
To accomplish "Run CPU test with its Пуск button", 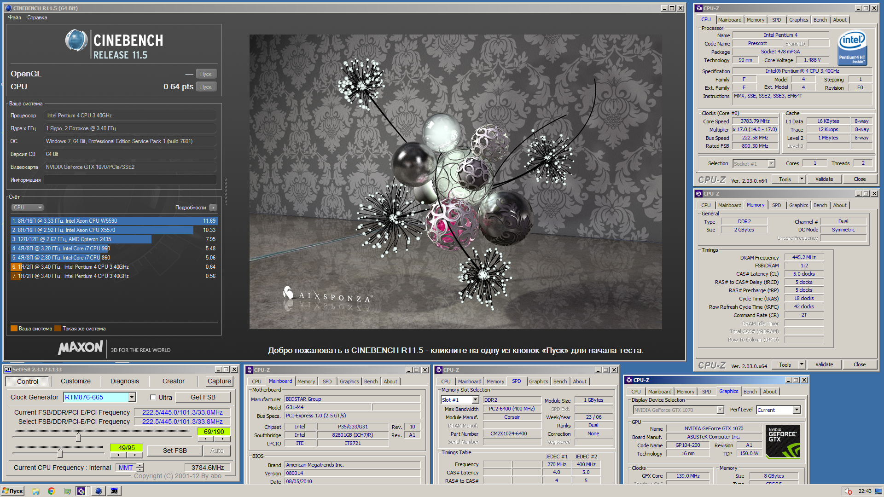I will 206,87.
